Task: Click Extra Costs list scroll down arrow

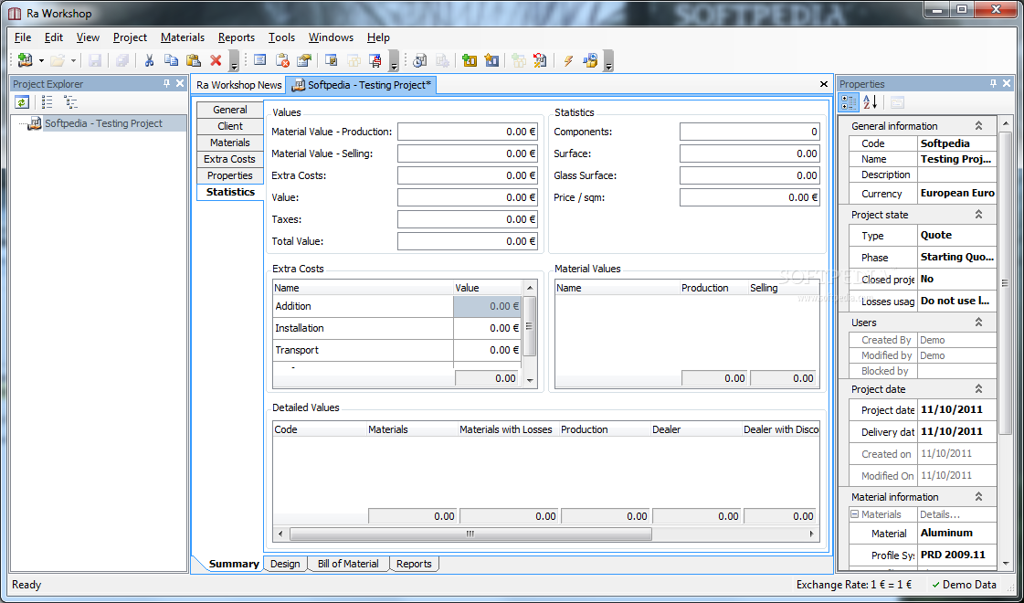Action: (530, 379)
